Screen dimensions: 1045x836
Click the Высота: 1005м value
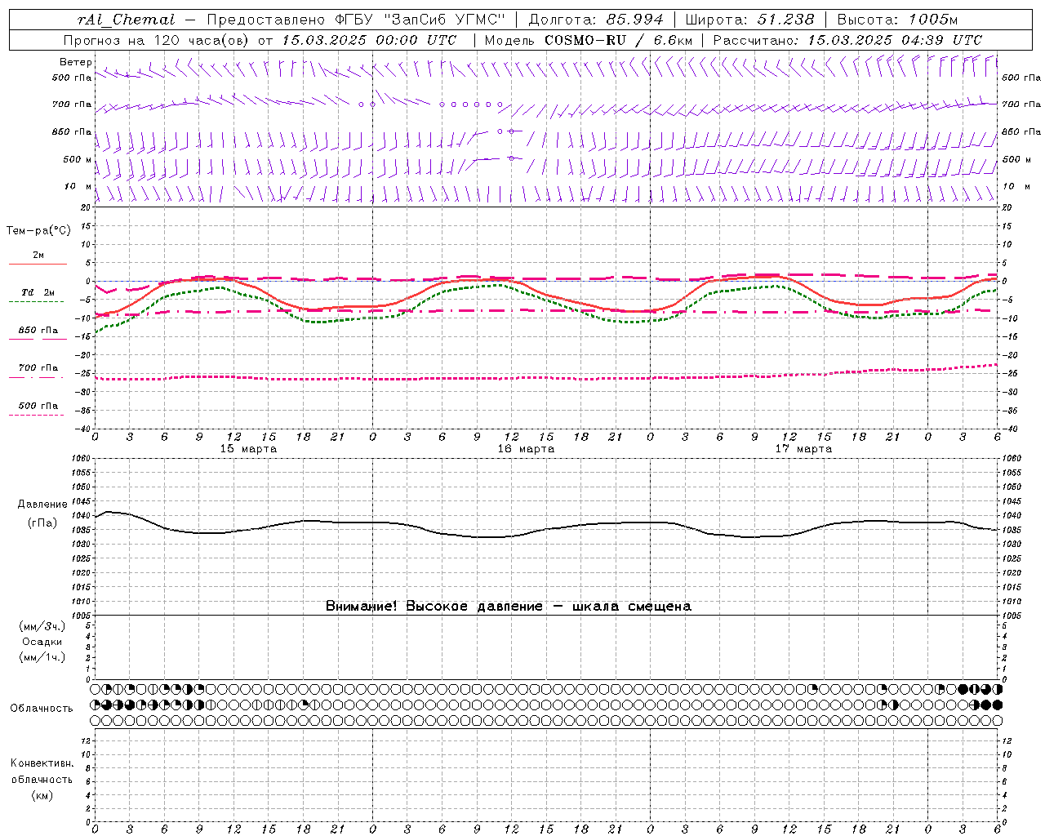[x=897, y=20]
